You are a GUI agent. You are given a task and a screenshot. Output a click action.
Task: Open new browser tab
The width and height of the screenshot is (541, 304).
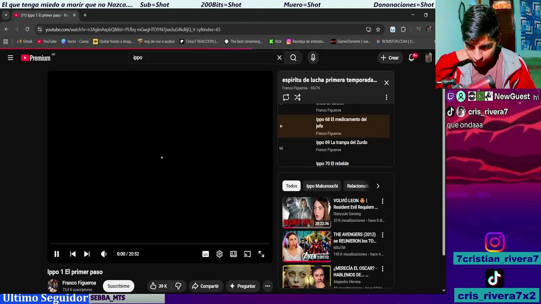85,15
